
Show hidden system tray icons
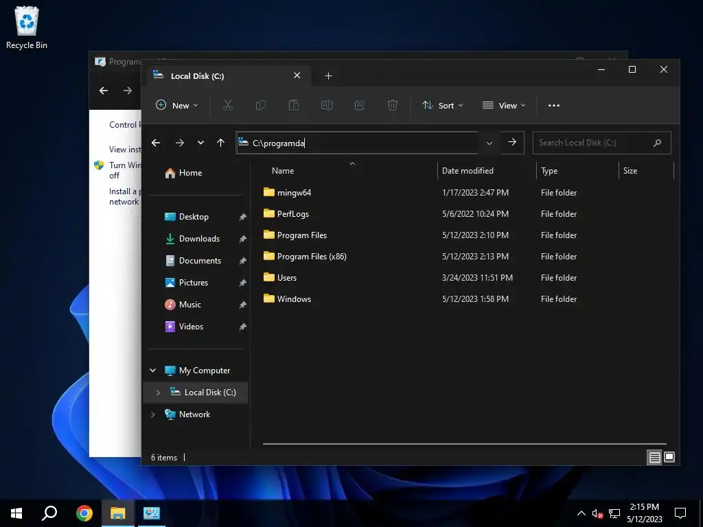(581, 513)
